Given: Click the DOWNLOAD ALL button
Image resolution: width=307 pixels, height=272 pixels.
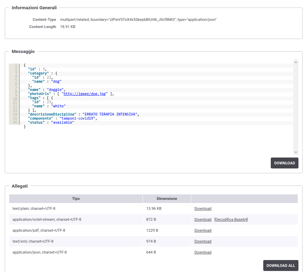Looking at the screenshot, I should click(281, 266).
